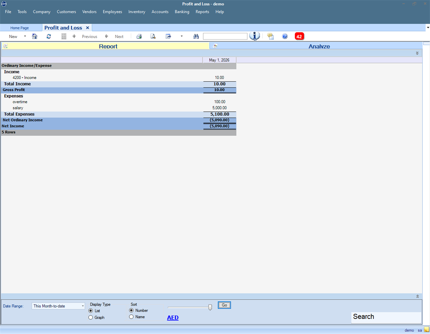The image size is (430, 334).
Task: Switch to the Home Page tab
Action: [20, 28]
